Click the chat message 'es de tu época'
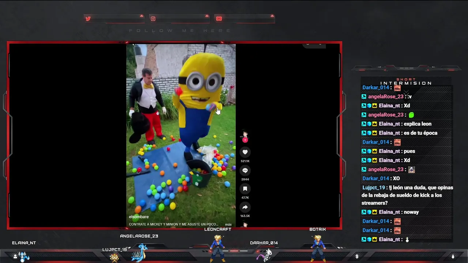The image size is (468, 263). [x=420, y=133]
